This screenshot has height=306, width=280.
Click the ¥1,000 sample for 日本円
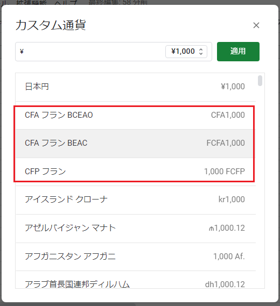coord(233,87)
